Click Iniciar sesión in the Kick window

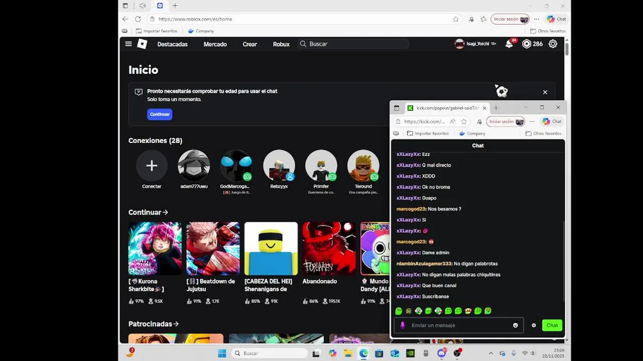(505, 121)
